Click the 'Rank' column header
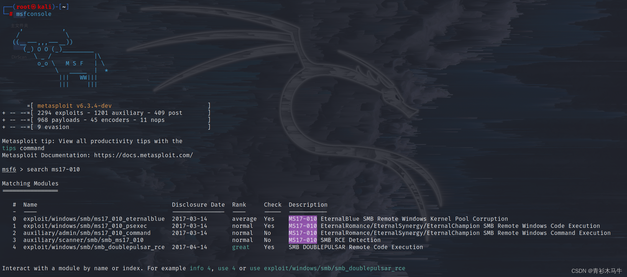627x277 pixels. pyautogui.click(x=239, y=205)
